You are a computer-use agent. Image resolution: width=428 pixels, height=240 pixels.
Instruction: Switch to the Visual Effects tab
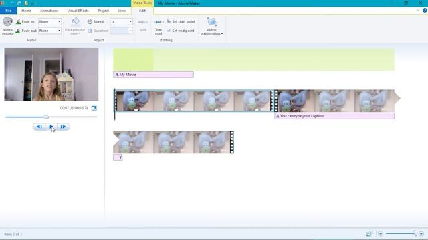(78, 11)
